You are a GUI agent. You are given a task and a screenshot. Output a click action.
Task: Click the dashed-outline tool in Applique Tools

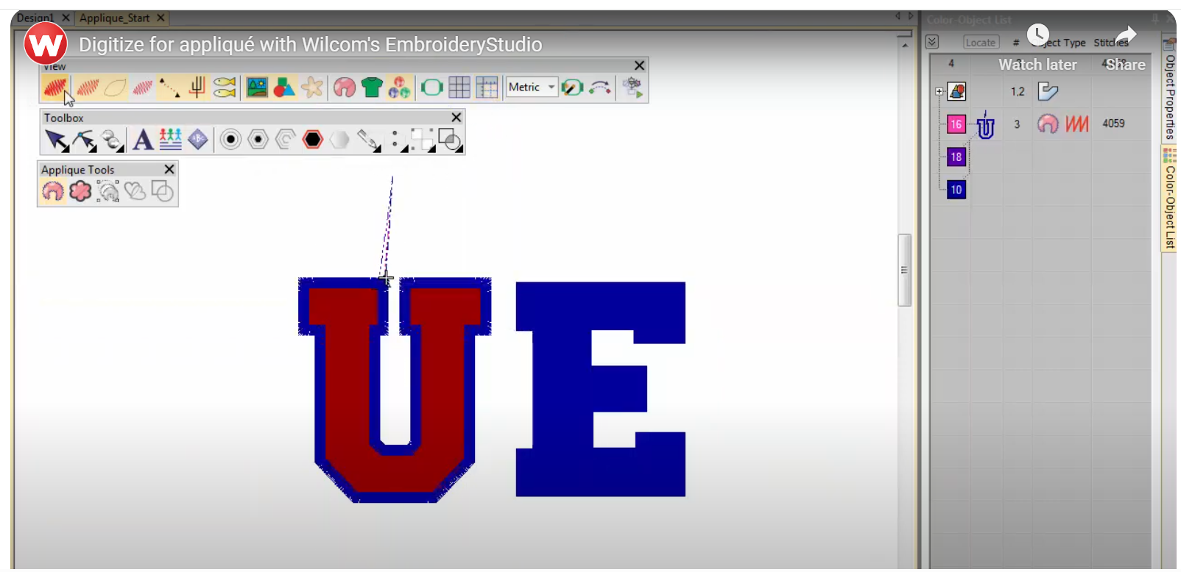(107, 191)
